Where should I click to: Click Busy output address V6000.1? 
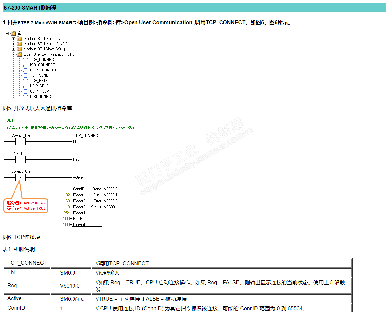(x=111, y=195)
